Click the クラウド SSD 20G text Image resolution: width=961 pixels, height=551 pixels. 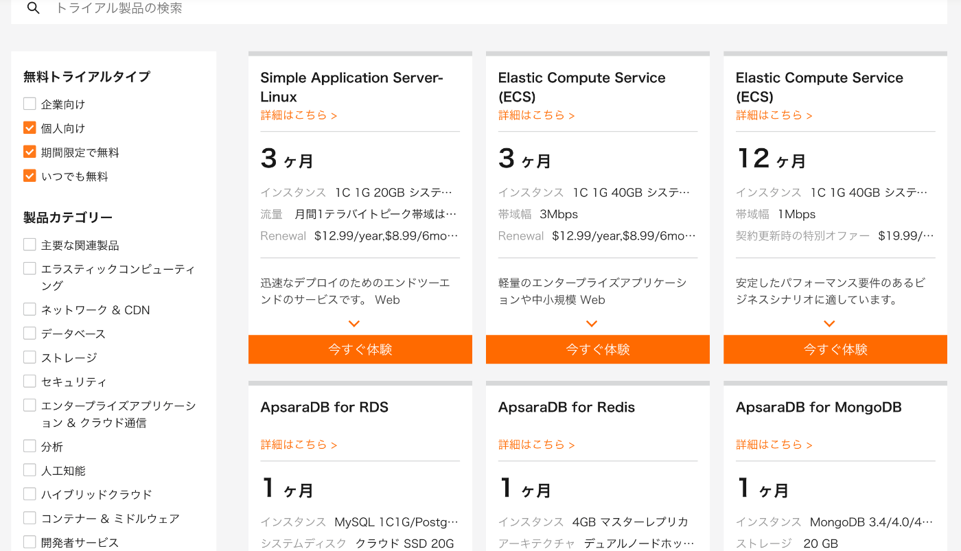tap(405, 543)
